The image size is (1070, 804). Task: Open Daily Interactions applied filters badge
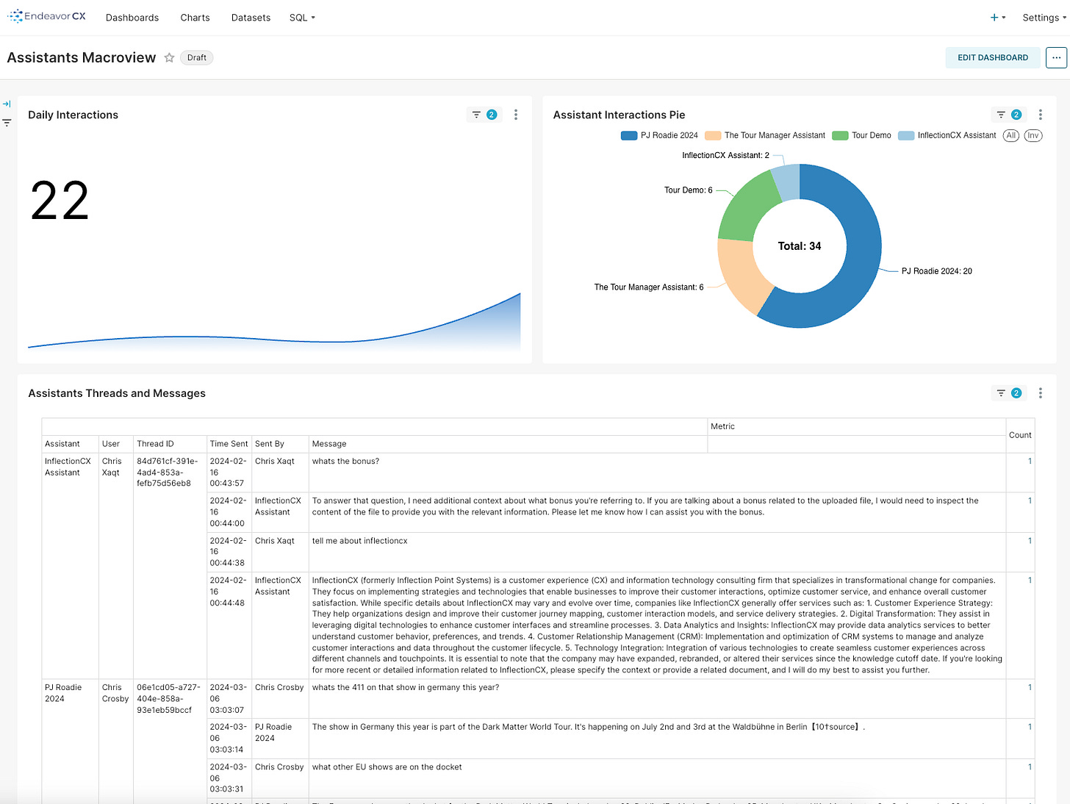coord(484,115)
